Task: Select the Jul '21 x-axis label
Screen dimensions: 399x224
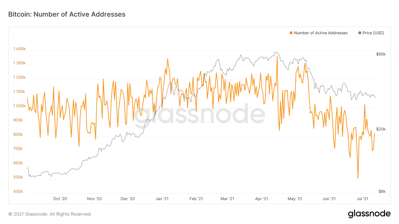Action: [x=362, y=199]
